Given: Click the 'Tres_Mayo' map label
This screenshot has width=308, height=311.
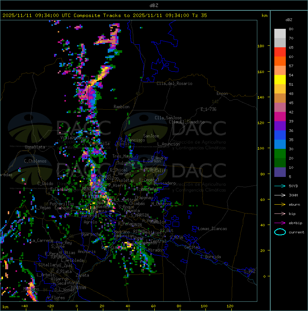Looking at the screenshot, I should tap(122, 156).
